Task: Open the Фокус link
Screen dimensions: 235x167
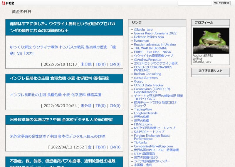Action: [138, 81]
